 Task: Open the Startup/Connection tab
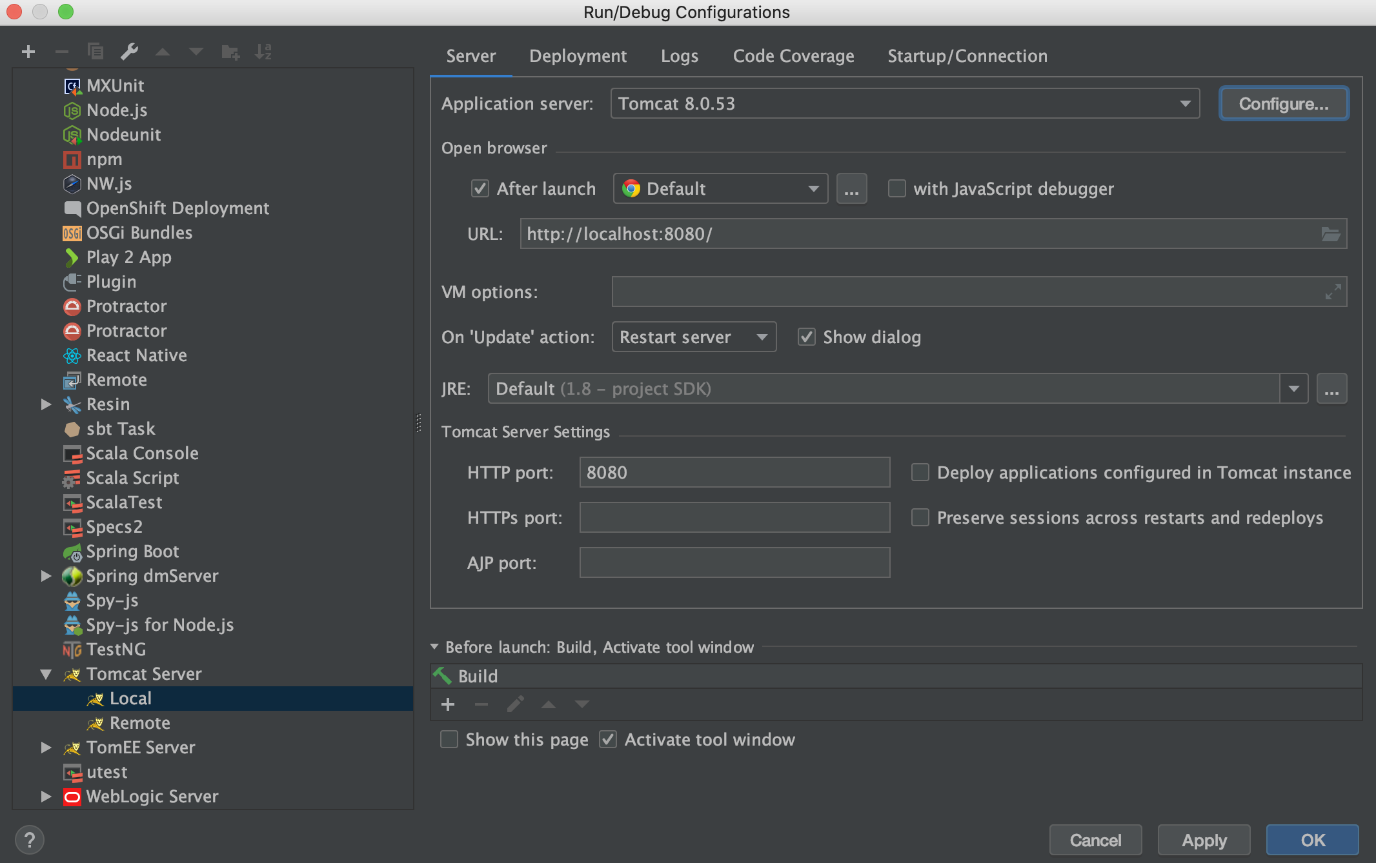[967, 56]
